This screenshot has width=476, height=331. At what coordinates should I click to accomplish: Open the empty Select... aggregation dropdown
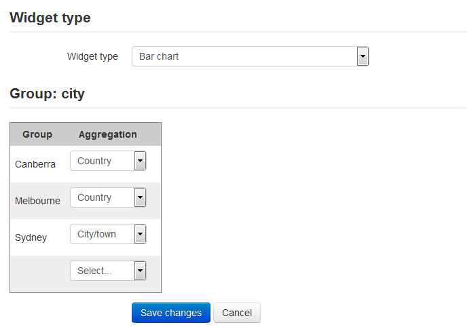pos(101,271)
